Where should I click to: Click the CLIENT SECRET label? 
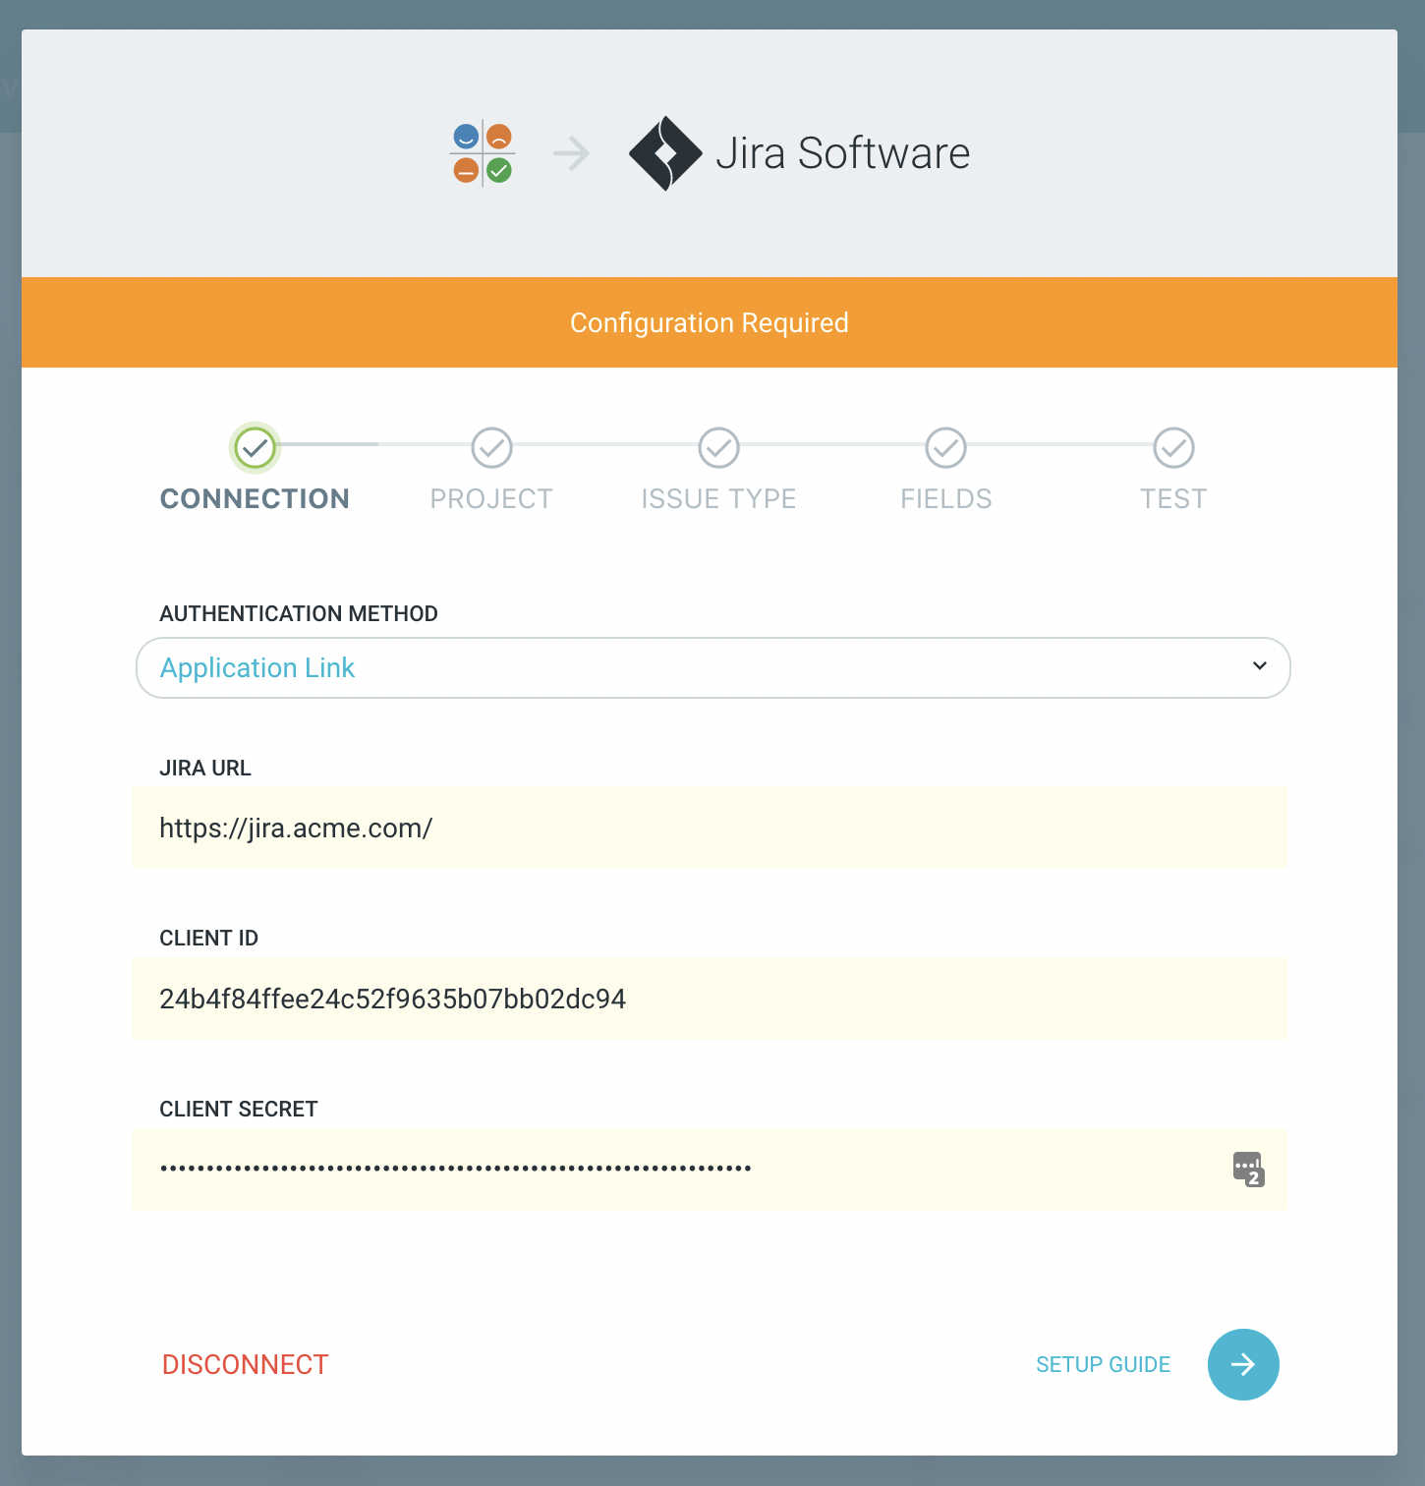tap(239, 1109)
